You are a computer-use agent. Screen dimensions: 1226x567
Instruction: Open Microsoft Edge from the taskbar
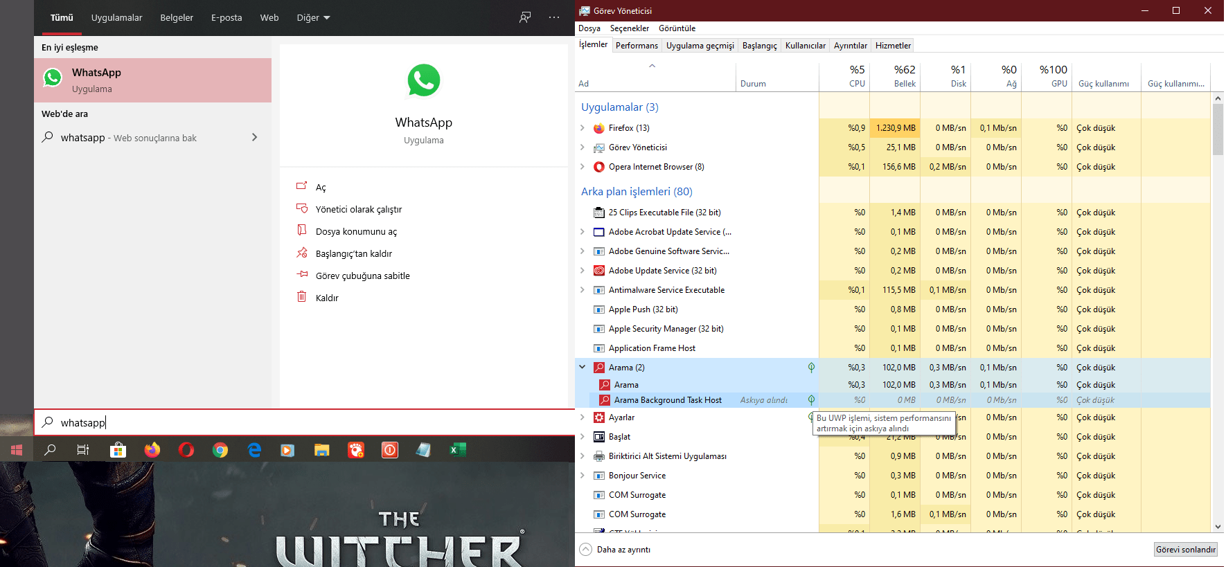[254, 450]
